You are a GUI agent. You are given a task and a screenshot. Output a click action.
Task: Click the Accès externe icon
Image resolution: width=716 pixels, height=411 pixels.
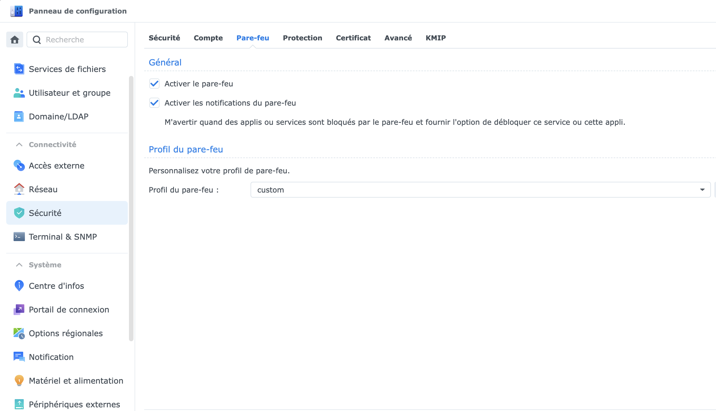[19, 166]
